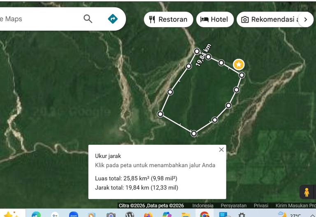Click the Klik pada peta hint text

coord(155,165)
